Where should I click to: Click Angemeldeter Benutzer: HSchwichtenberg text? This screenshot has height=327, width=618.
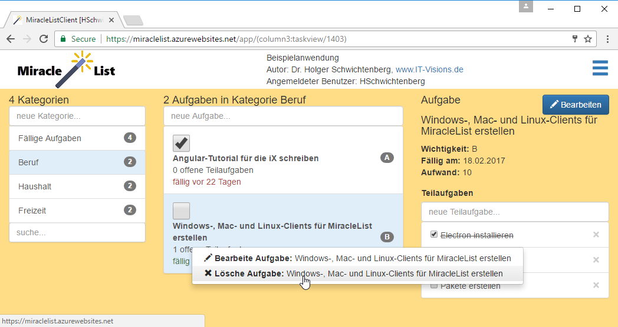click(346, 81)
